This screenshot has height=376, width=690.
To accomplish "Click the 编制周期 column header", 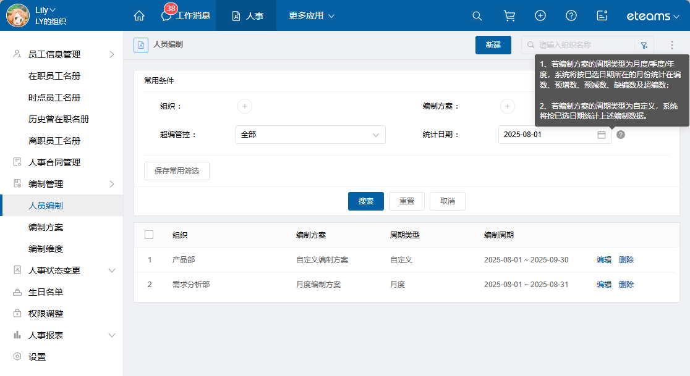I will [499, 235].
